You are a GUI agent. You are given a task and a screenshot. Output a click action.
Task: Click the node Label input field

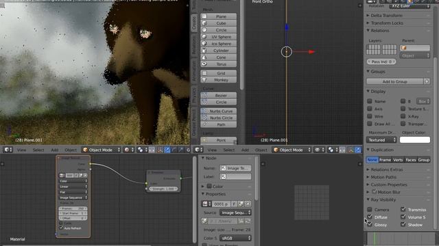(x=235, y=176)
